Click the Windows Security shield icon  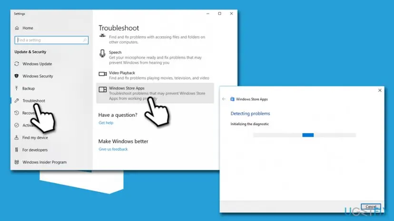coord(17,76)
